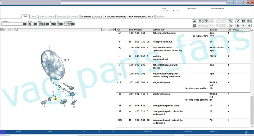This screenshot has height=136, width=254.
Task: Open the MG dropdown showing 9
Action: pyautogui.click(x=54, y=24)
